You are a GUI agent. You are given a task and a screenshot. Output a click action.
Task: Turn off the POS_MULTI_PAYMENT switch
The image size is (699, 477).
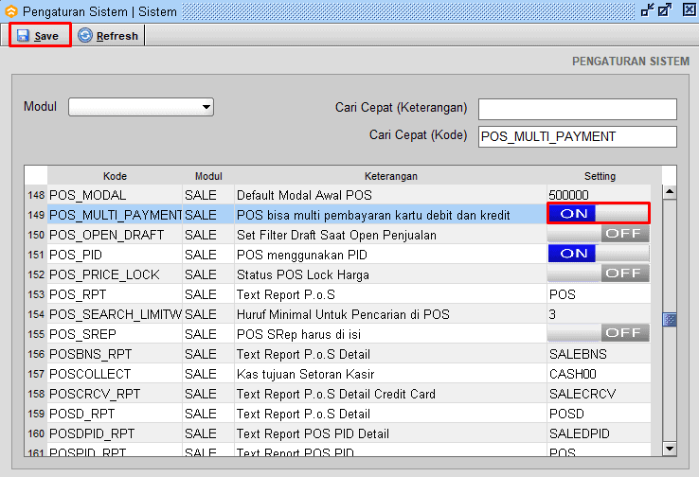click(x=599, y=214)
